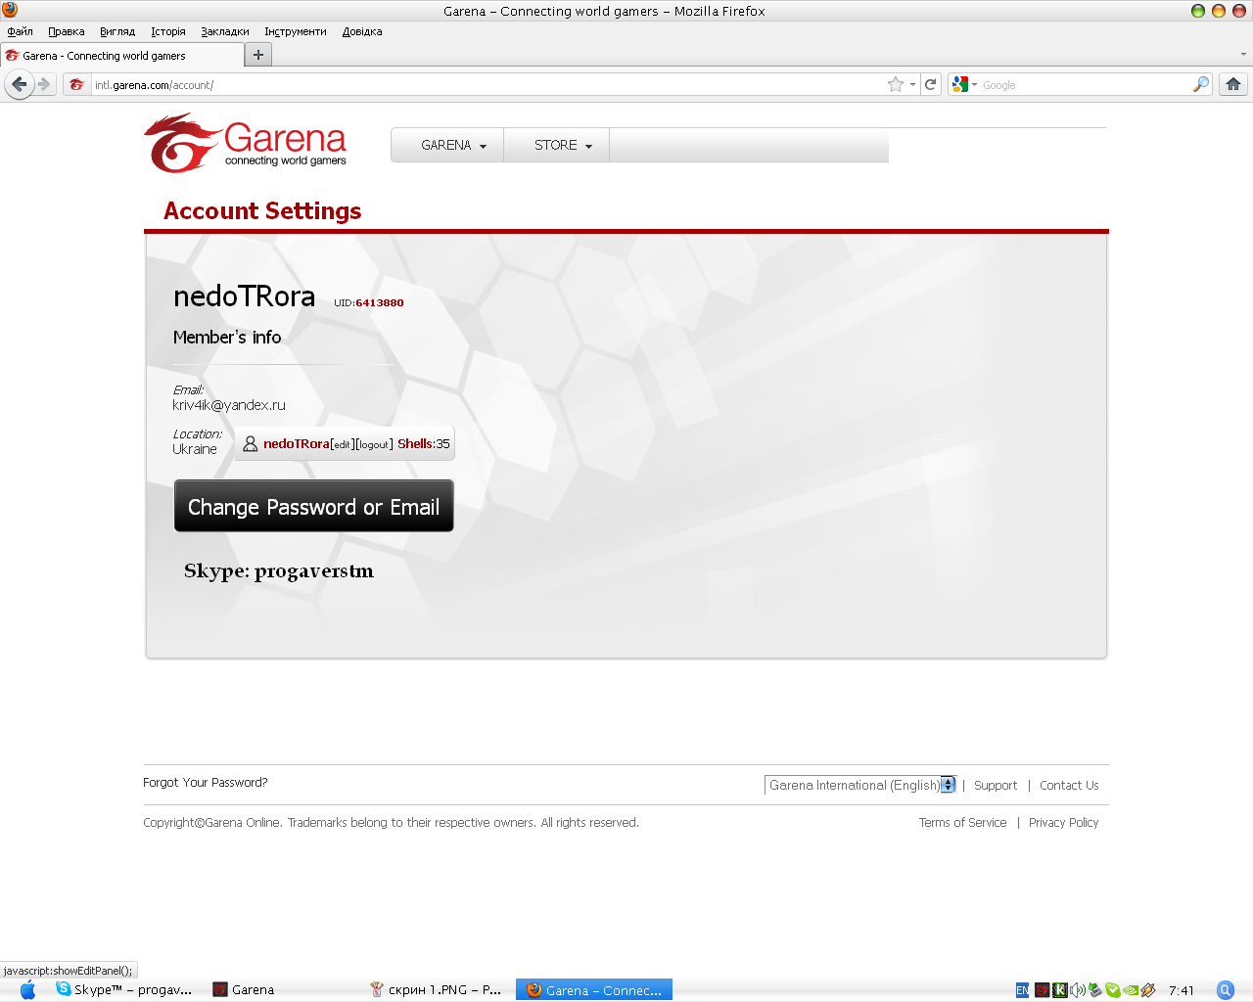Open Forgot Your Password link
The height and width of the screenshot is (1002, 1253).
[206, 782]
